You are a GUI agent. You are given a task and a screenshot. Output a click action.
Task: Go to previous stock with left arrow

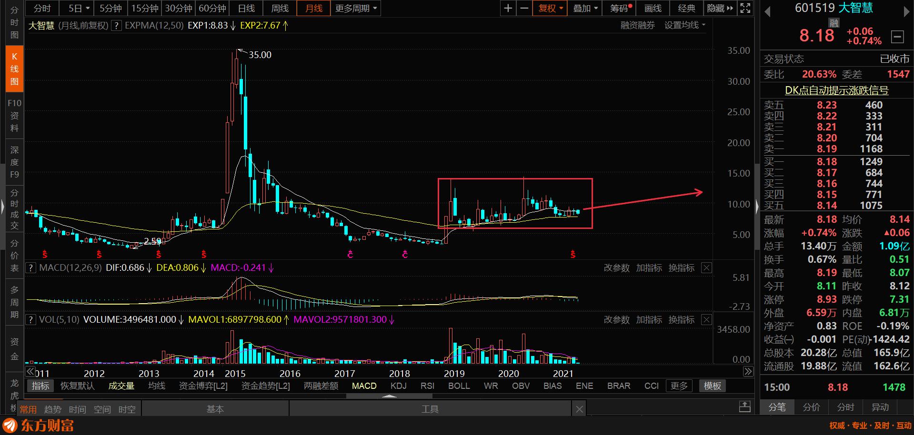coord(767,12)
